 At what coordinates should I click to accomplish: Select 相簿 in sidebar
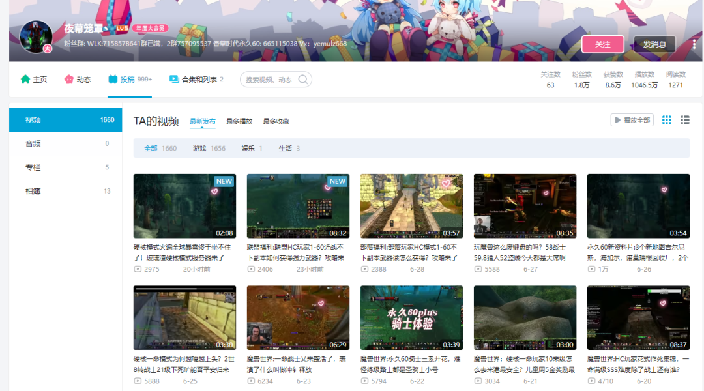(66, 191)
